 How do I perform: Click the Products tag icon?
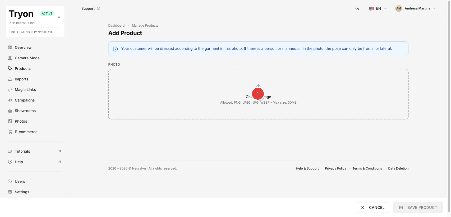[x=10, y=69]
